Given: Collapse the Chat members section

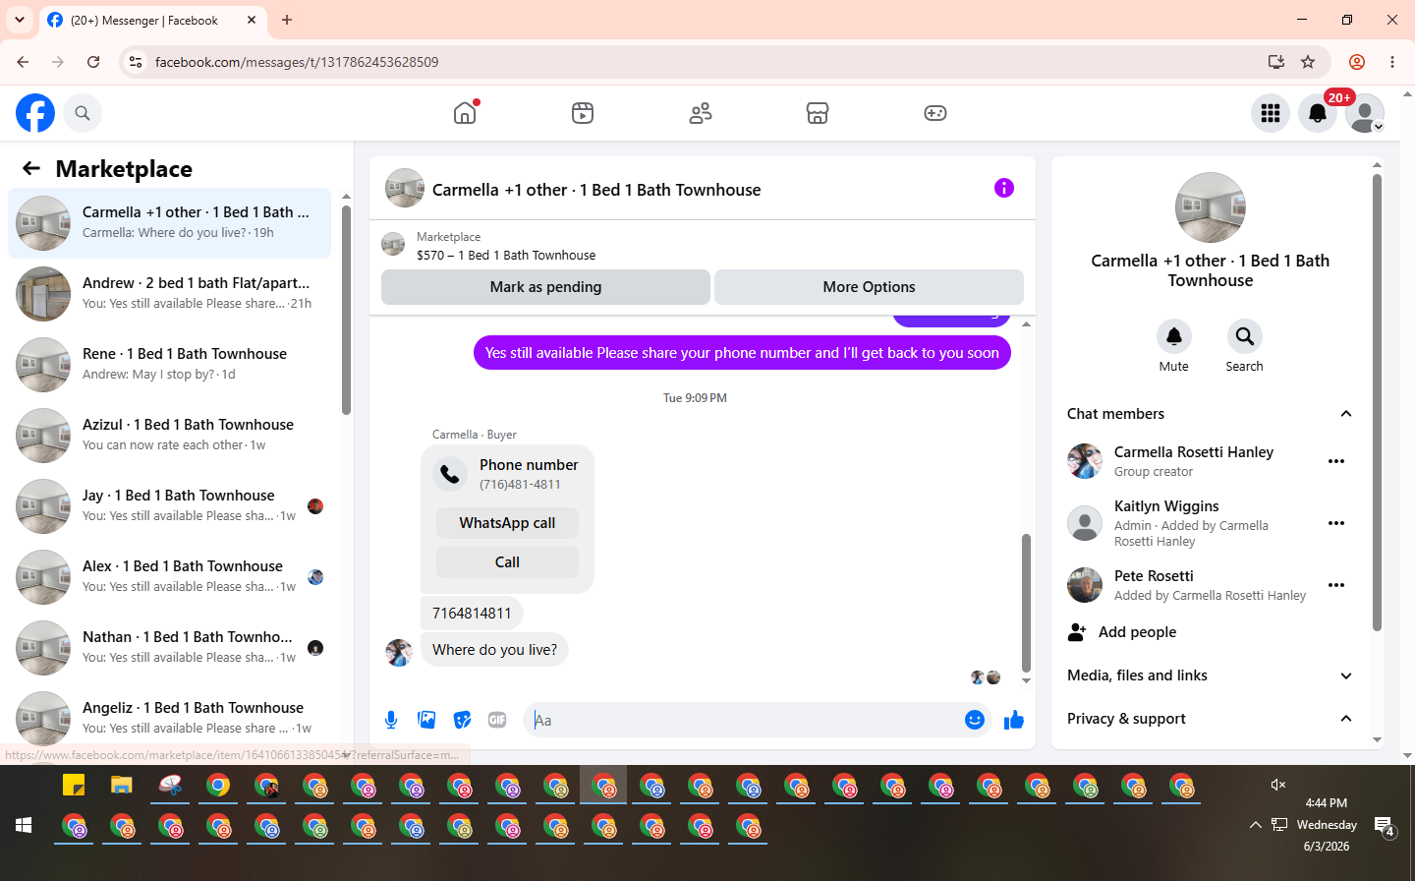Looking at the screenshot, I should [x=1346, y=414].
